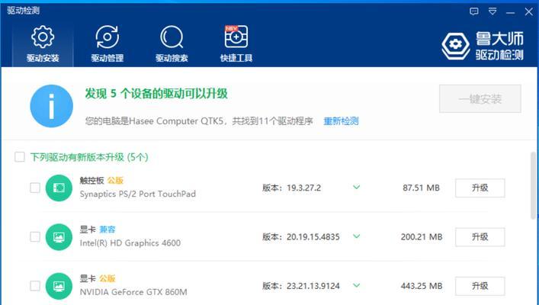Expand version dropdown for 20.19.15.4835
This screenshot has height=305, width=539.
(357, 236)
